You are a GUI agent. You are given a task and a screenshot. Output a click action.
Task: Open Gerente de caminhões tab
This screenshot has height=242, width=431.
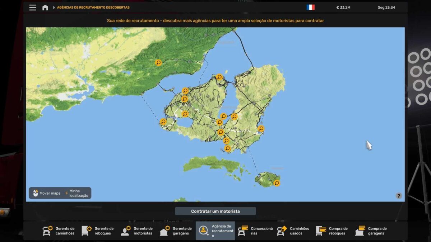click(59, 231)
